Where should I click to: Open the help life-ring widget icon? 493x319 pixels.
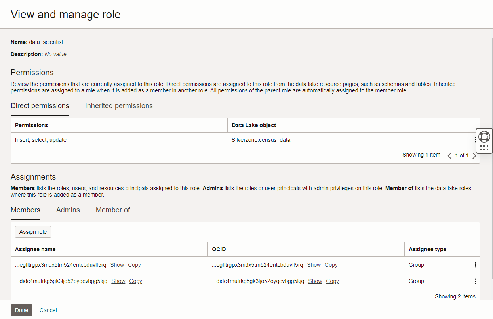484,136
